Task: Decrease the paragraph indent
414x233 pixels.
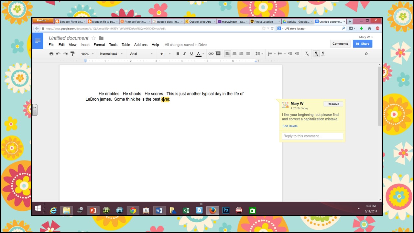Action: 290,54
